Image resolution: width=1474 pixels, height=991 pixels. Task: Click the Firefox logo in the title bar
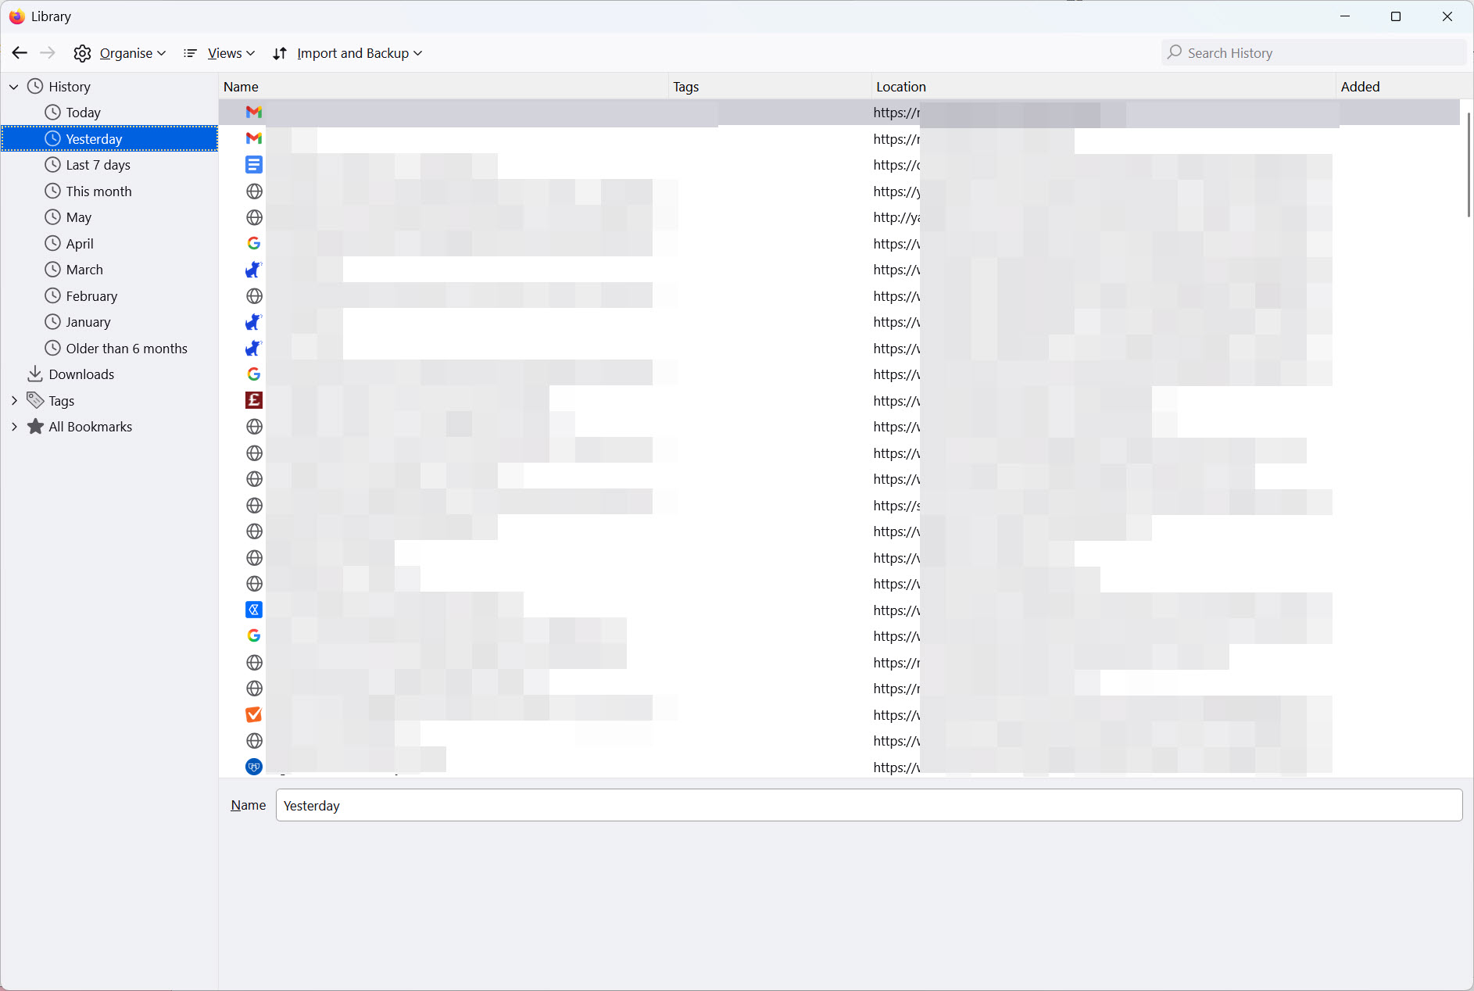pos(16,16)
